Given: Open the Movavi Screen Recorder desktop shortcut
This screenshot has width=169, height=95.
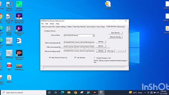Looking at the screenshot, I should point(19,6).
